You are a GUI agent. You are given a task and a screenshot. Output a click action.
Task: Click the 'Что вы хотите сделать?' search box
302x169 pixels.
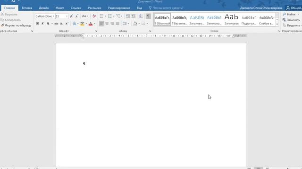pos(166,8)
